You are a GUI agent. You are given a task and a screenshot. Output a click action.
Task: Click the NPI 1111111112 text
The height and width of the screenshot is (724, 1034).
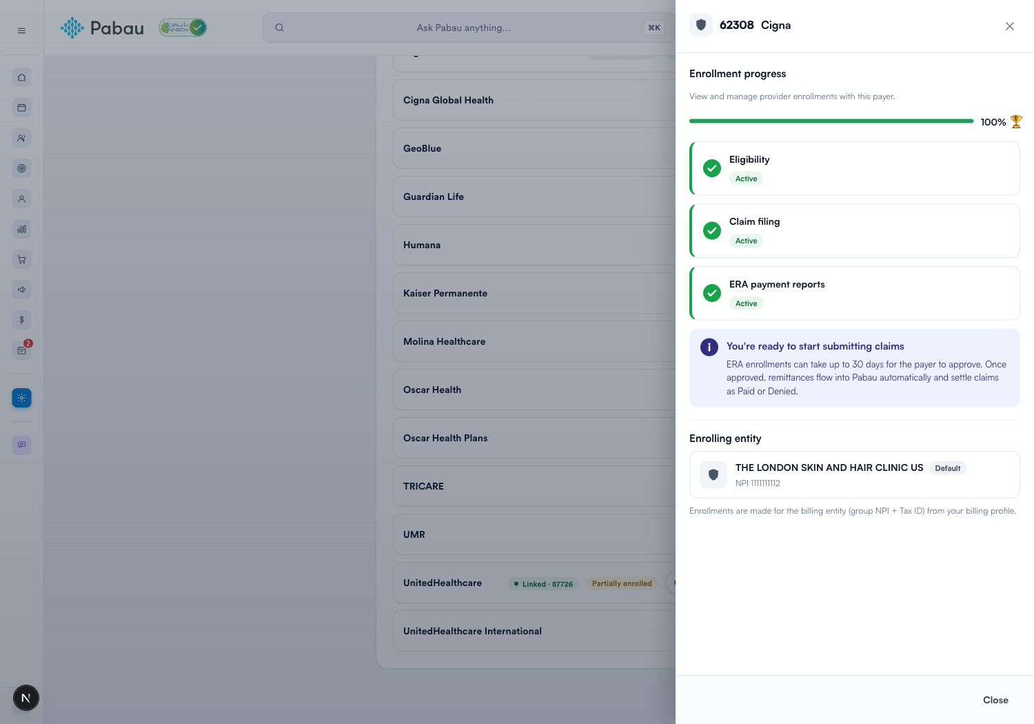tap(758, 483)
